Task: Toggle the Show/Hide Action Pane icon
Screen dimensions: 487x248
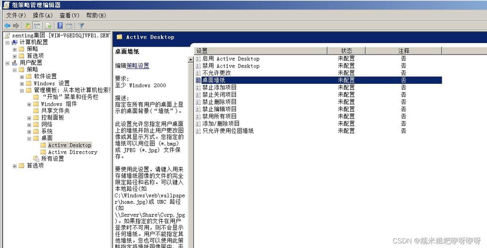Action: [x=69, y=26]
